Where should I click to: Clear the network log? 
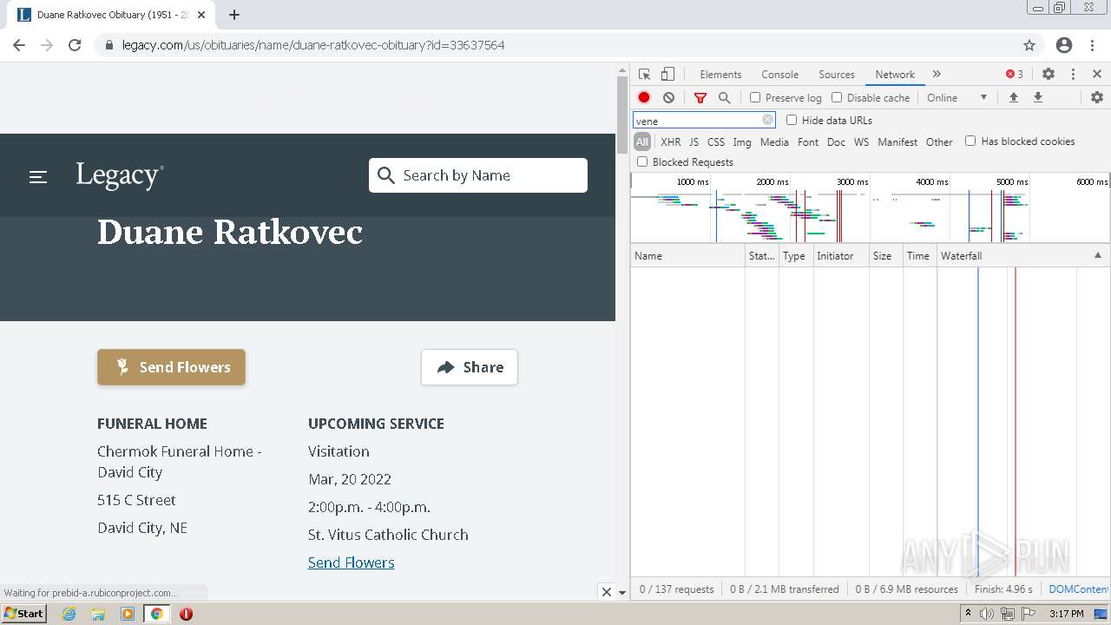(x=668, y=98)
